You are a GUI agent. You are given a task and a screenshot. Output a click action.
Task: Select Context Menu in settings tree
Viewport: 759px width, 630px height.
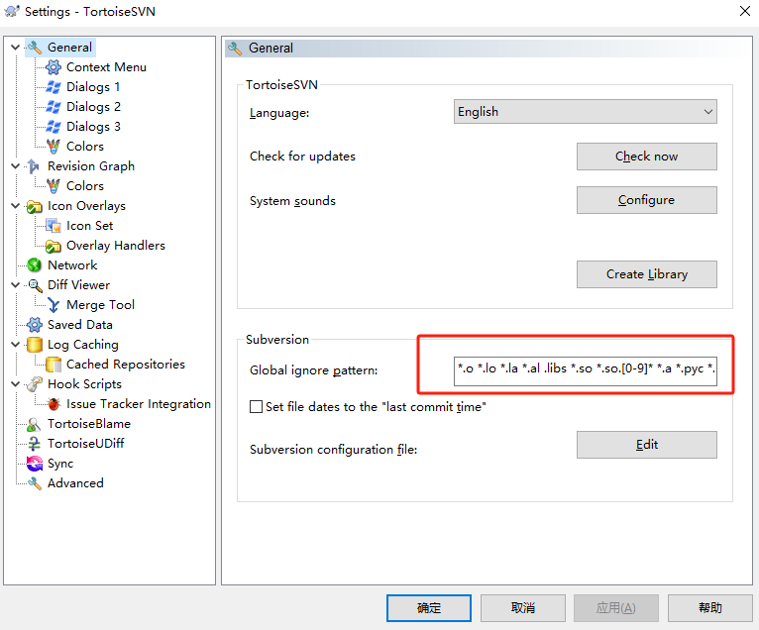tap(106, 67)
